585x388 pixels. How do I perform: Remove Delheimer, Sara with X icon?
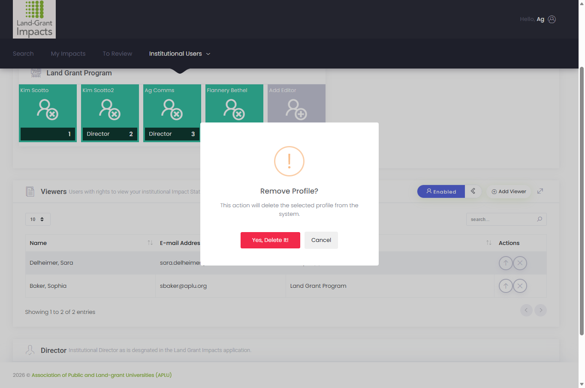click(x=520, y=263)
